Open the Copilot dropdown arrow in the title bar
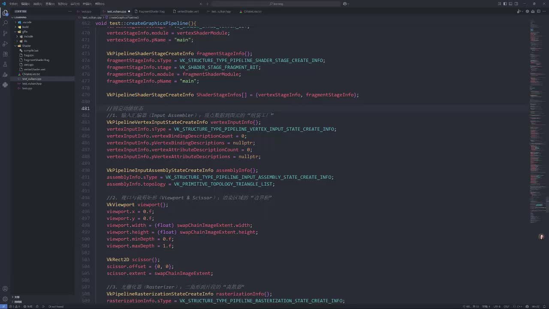549x309 pixels. 348,4
